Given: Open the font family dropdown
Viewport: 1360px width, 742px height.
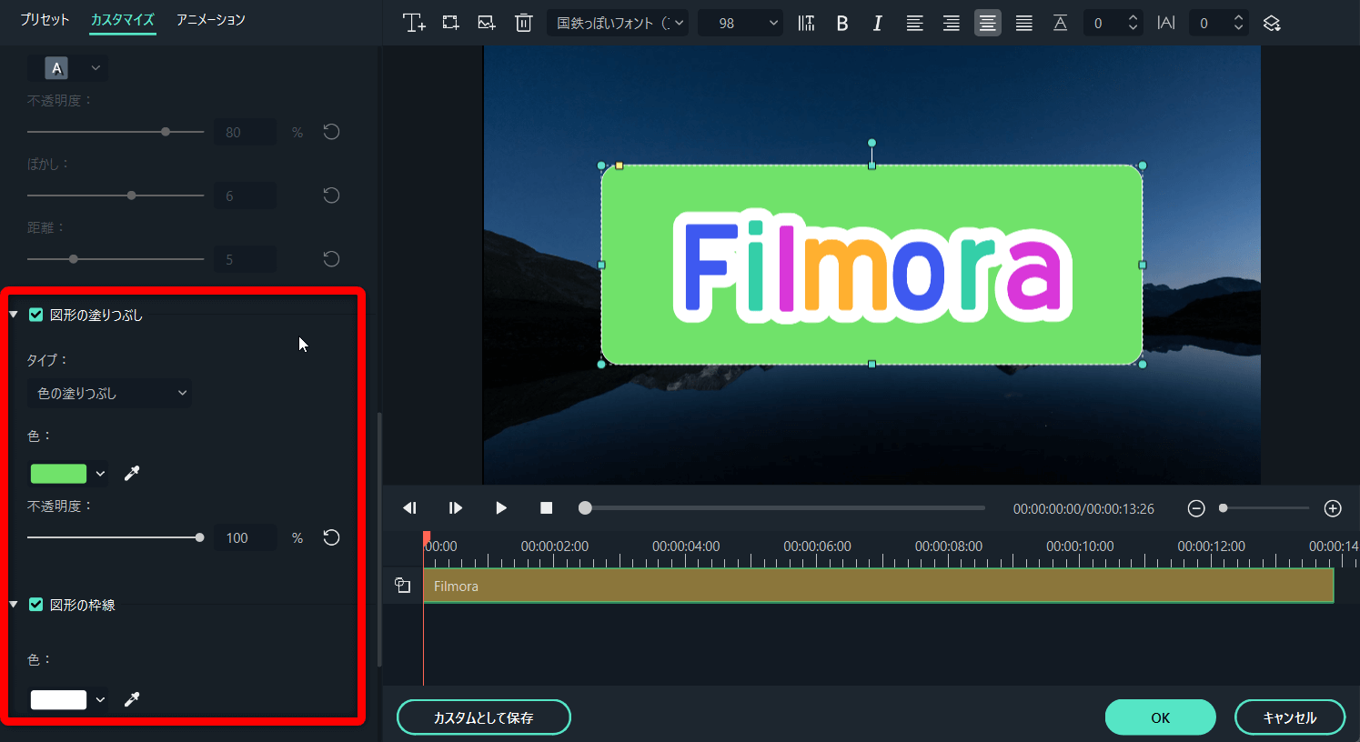Looking at the screenshot, I should 618,24.
